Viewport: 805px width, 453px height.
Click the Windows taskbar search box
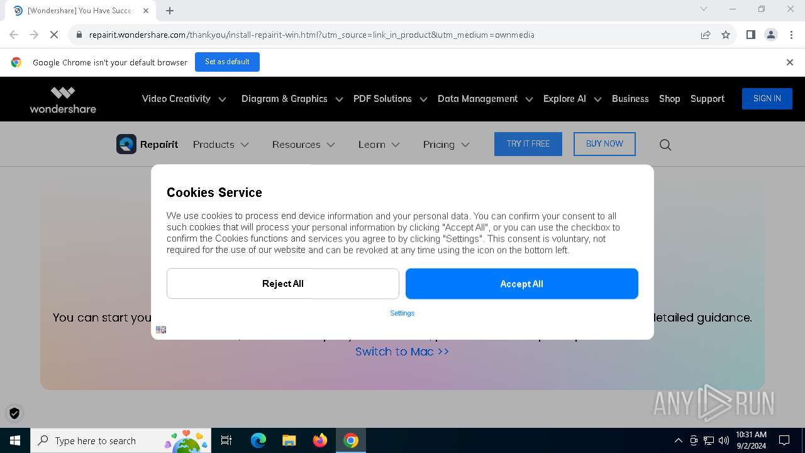[122, 440]
